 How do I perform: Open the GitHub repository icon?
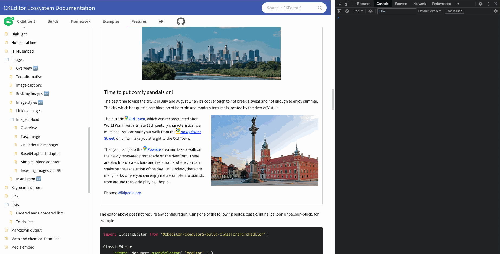[181, 21]
